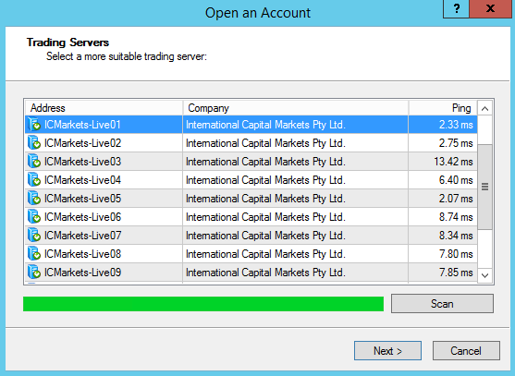This screenshot has height=376, width=515.
Task: Close the Open an Account dialog
Action: (x=490, y=8)
